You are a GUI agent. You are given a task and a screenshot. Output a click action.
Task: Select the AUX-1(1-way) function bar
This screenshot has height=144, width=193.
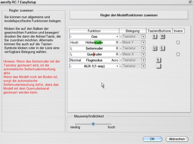tap(94, 66)
